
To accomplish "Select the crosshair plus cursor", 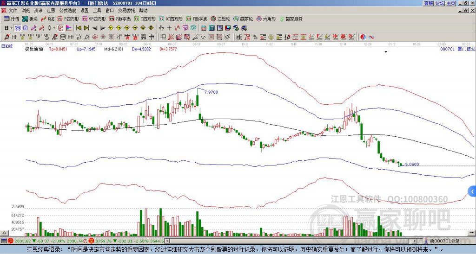I will coord(169,28).
